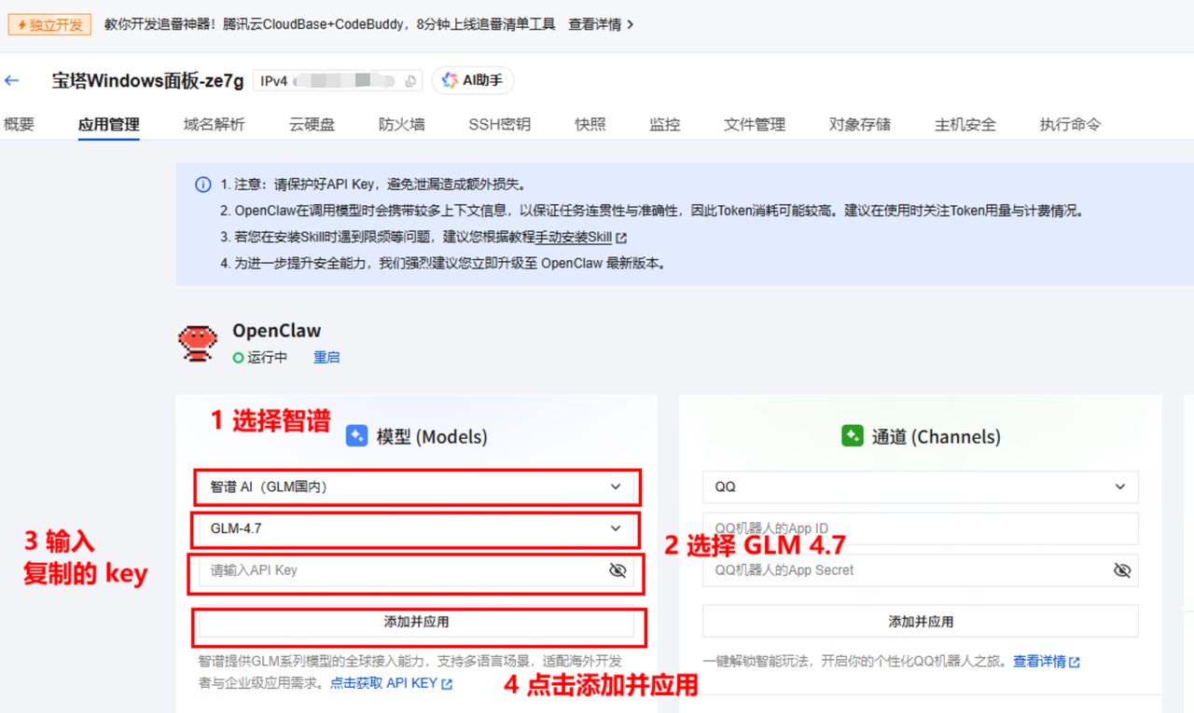Viewport: 1194px width, 713px height.
Task: Expand the 智谱 AI provider dropdown
Action: click(x=417, y=487)
